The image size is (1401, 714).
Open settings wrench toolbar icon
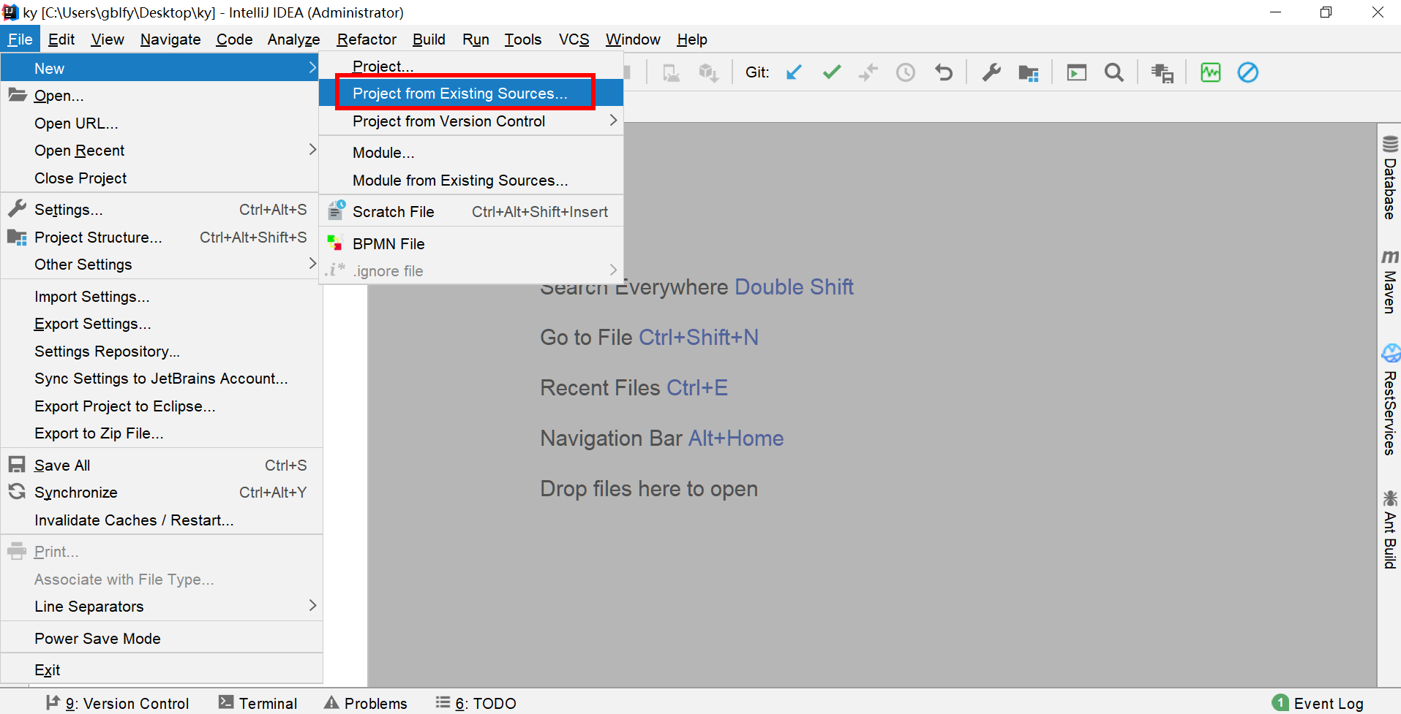[x=991, y=72]
